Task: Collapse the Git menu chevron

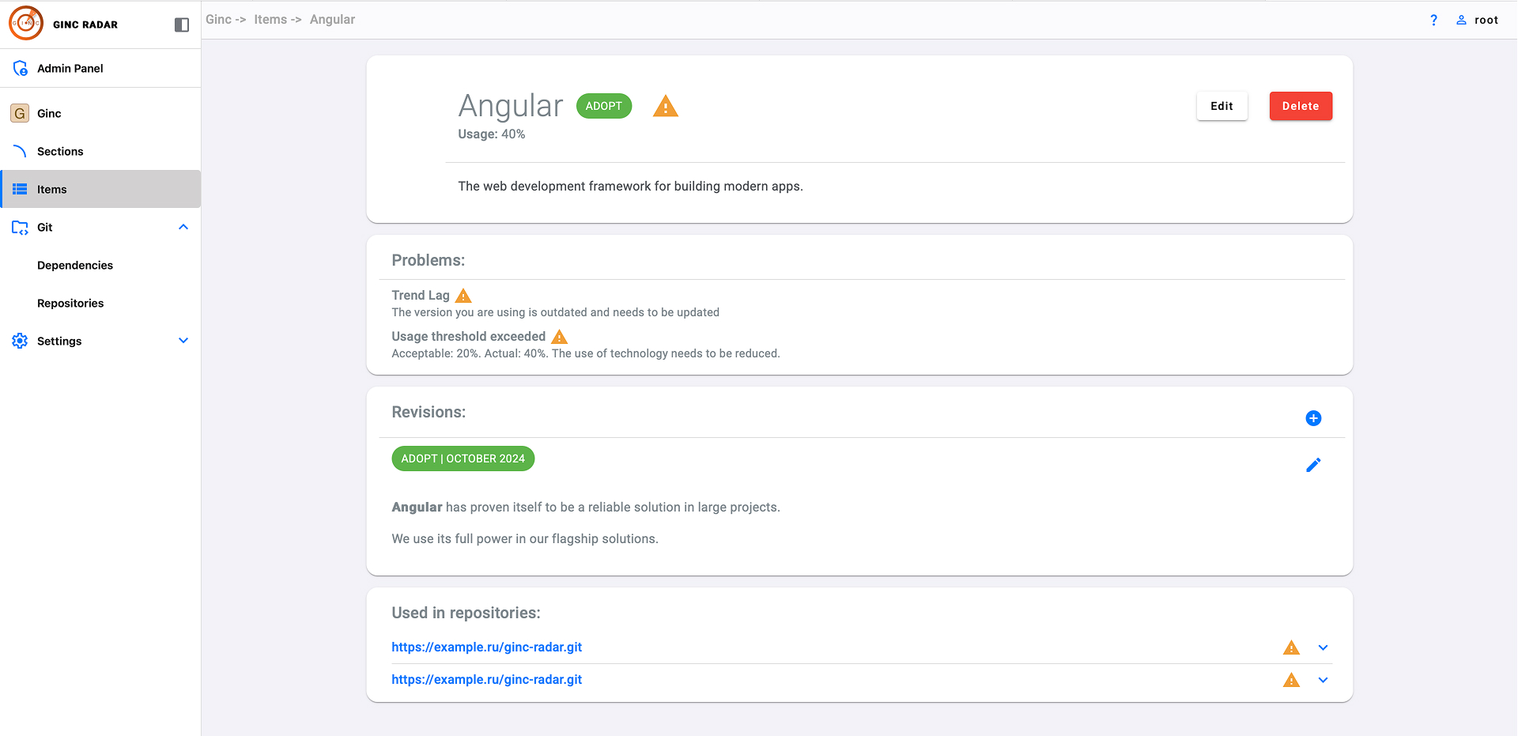Action: 183,227
